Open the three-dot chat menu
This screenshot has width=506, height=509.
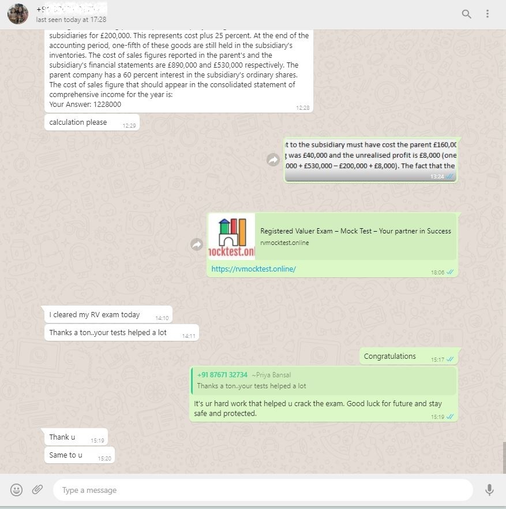[x=487, y=14]
